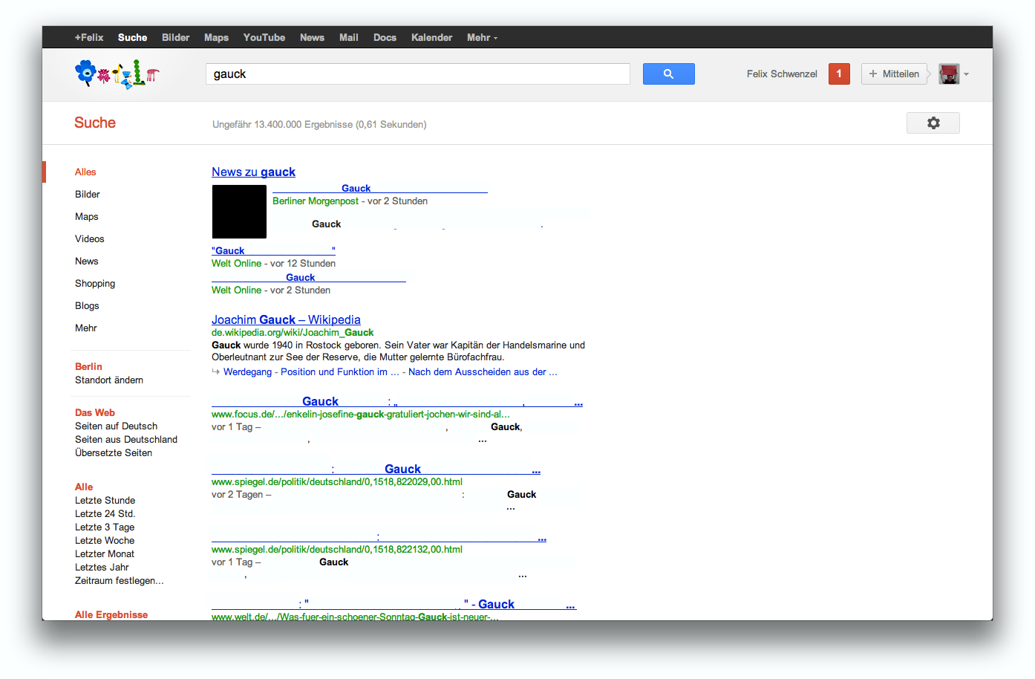Open Maps in the top navigation bar
The image size is (1035, 679).
[216, 37]
